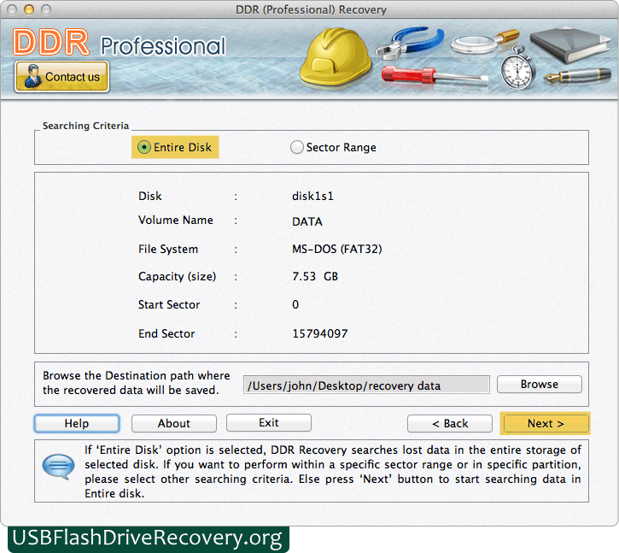
Task: Click the Start Sector label
Action: 169,305
